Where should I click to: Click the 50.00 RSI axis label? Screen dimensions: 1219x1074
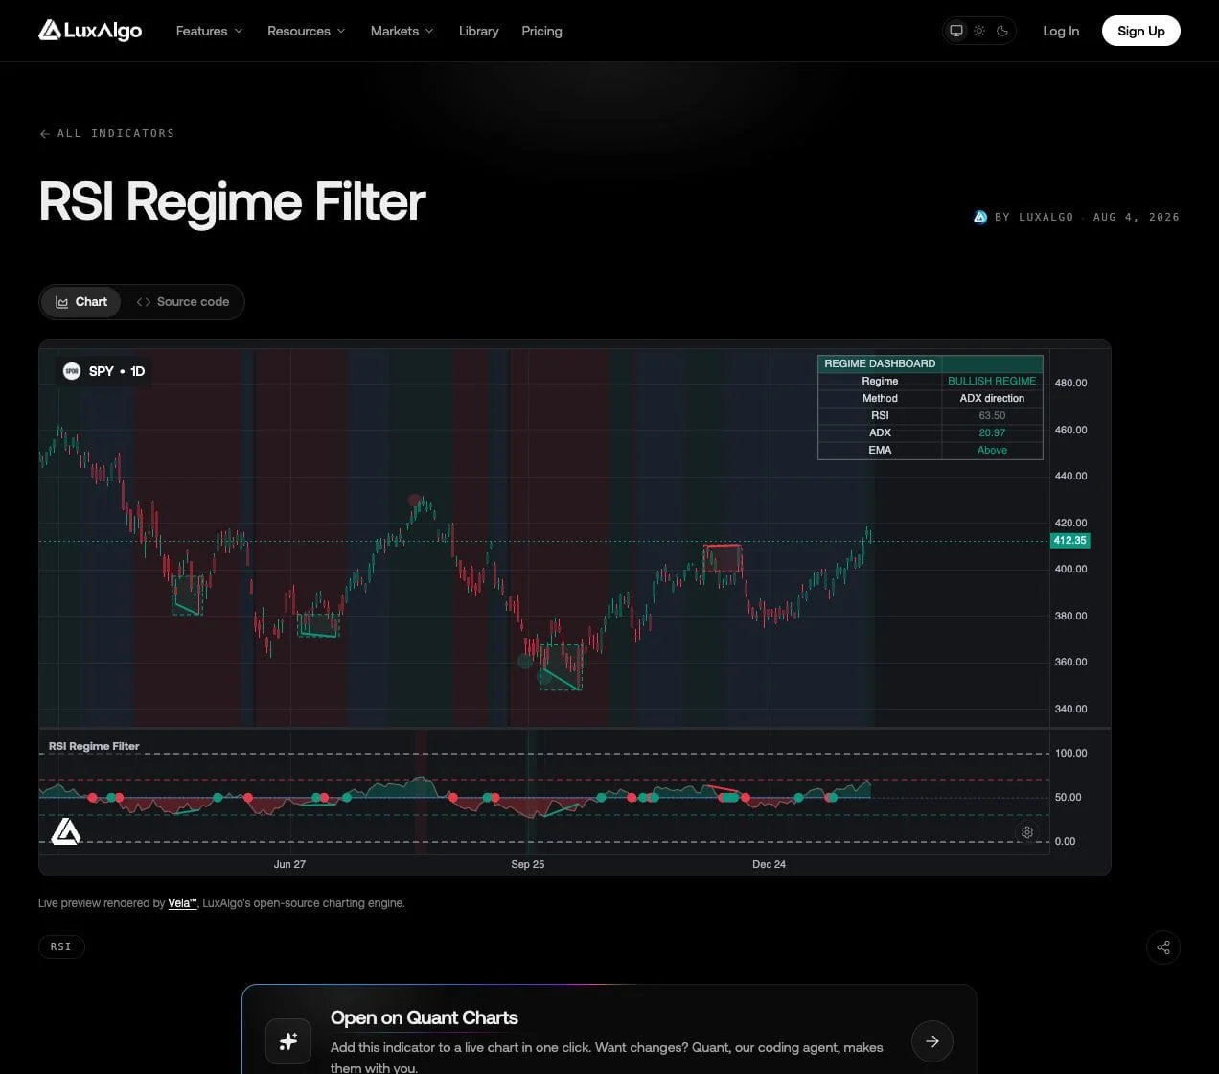point(1068,797)
